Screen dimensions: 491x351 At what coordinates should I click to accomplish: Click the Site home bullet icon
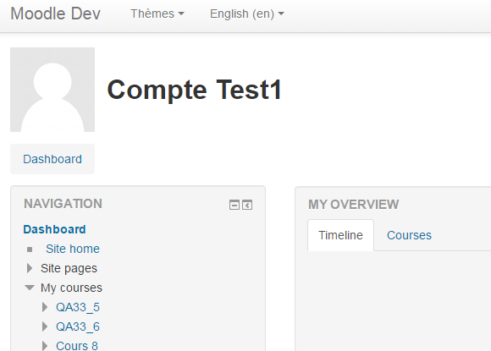pos(30,250)
